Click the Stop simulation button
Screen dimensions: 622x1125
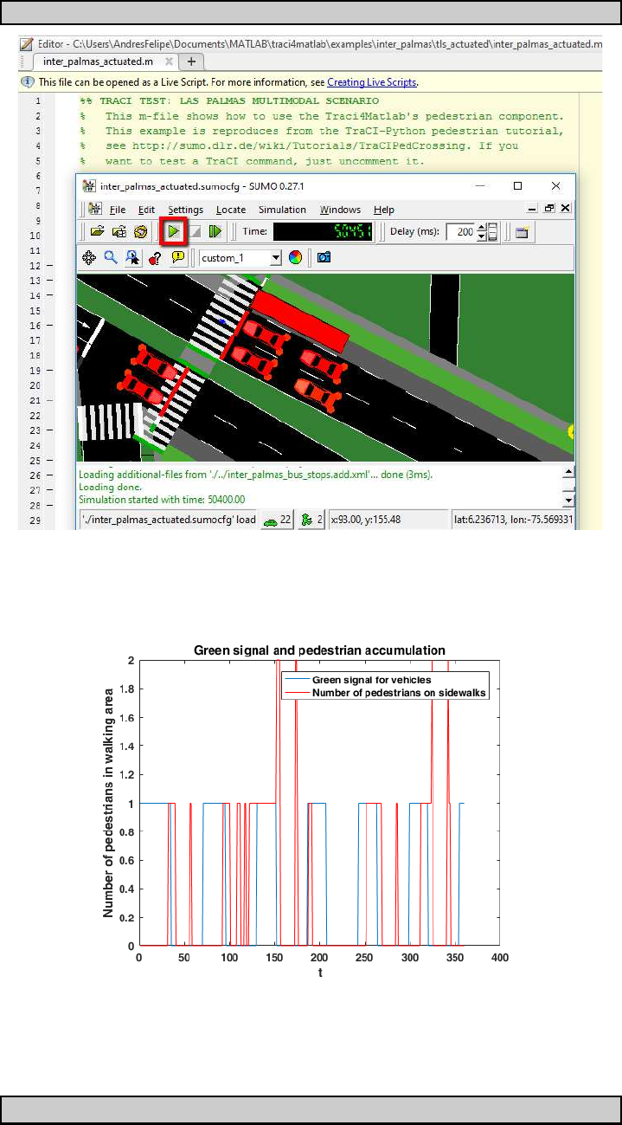click(196, 231)
